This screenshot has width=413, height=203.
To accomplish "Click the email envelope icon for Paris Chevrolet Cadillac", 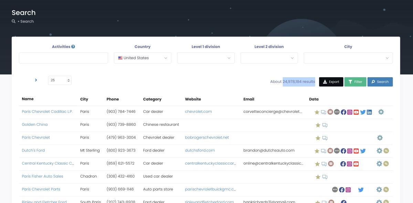I will (x=330, y=112).
